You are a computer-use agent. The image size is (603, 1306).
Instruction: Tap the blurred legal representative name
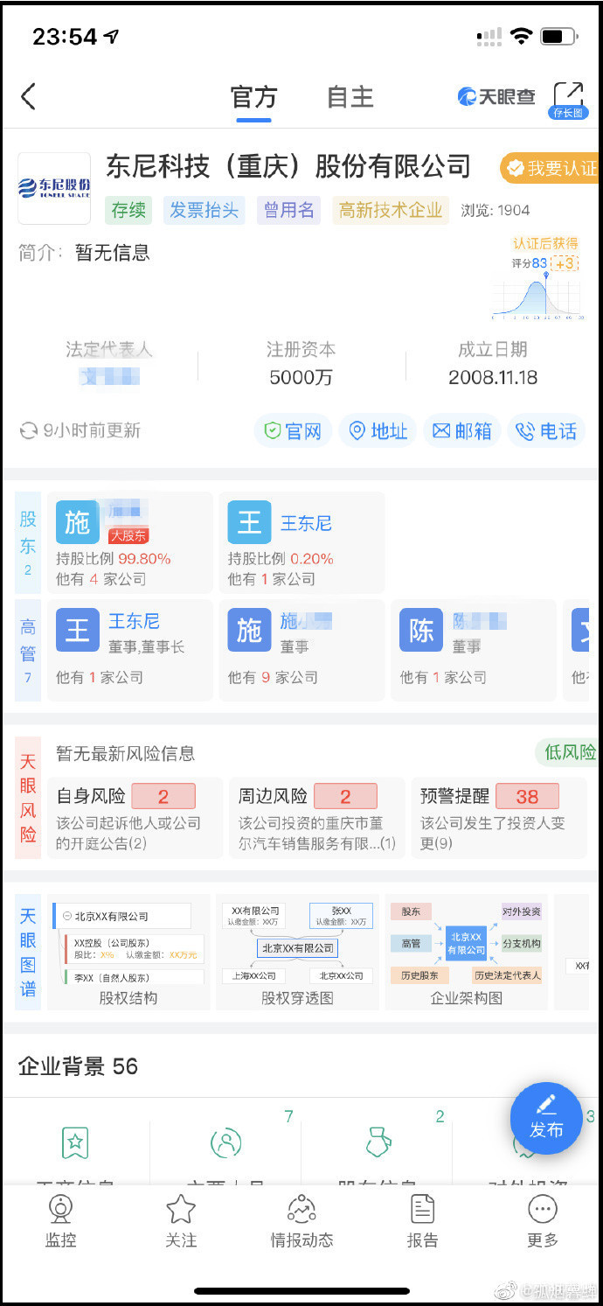[109, 377]
